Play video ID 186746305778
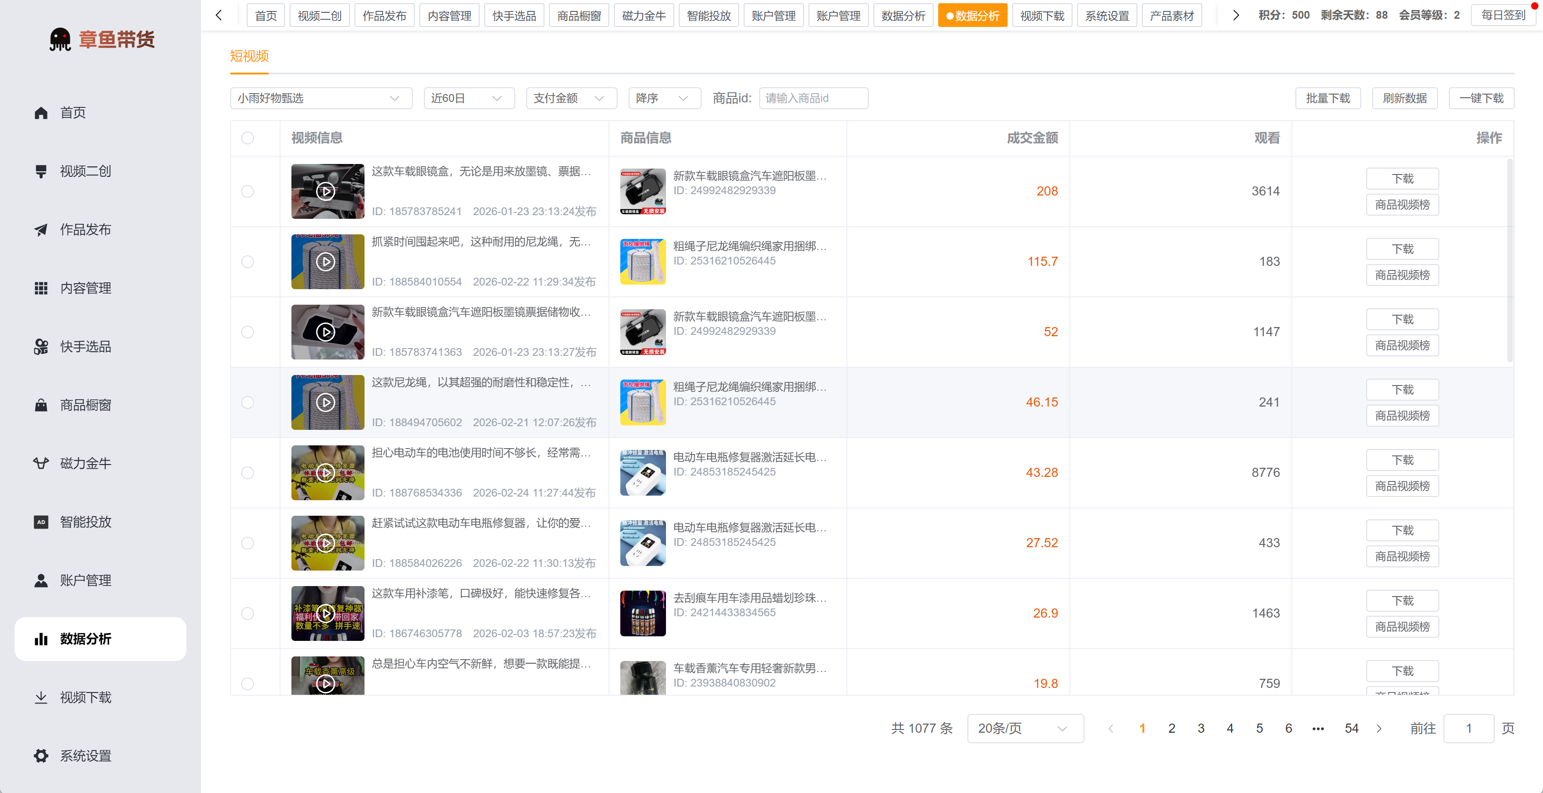The height and width of the screenshot is (793, 1543). click(325, 613)
